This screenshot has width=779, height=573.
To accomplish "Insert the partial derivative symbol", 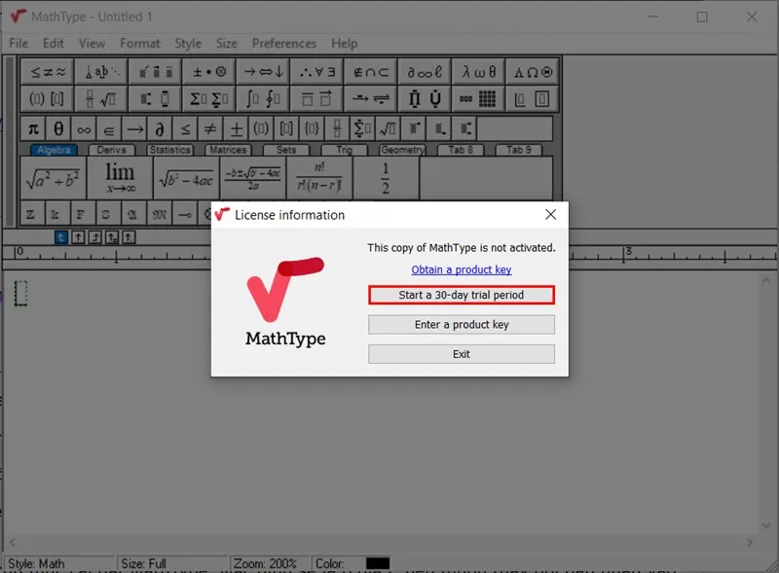I will [160, 128].
